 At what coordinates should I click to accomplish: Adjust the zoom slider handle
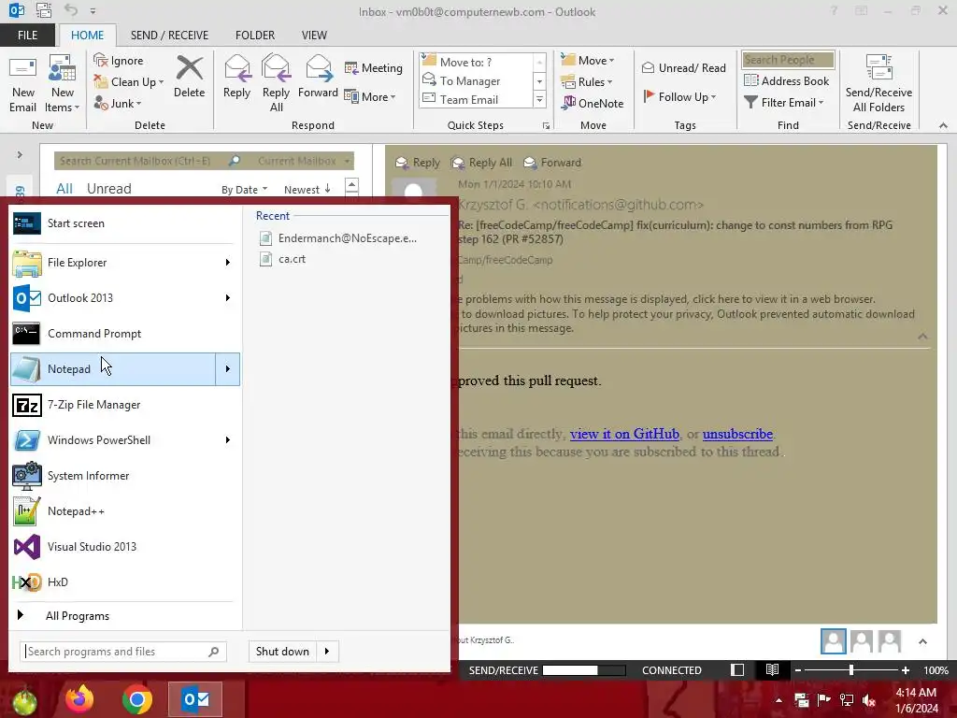tap(851, 670)
